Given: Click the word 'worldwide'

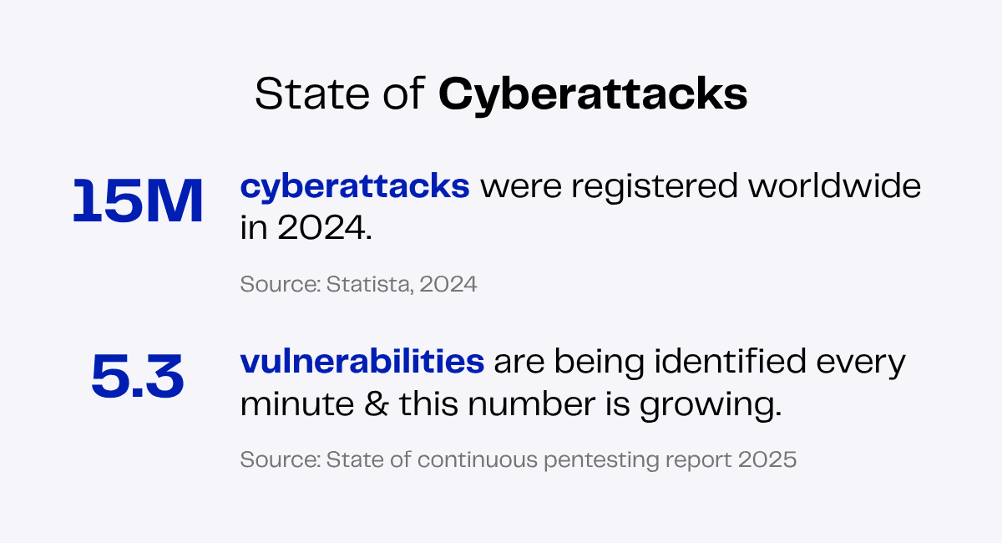Looking at the screenshot, I should [833, 187].
